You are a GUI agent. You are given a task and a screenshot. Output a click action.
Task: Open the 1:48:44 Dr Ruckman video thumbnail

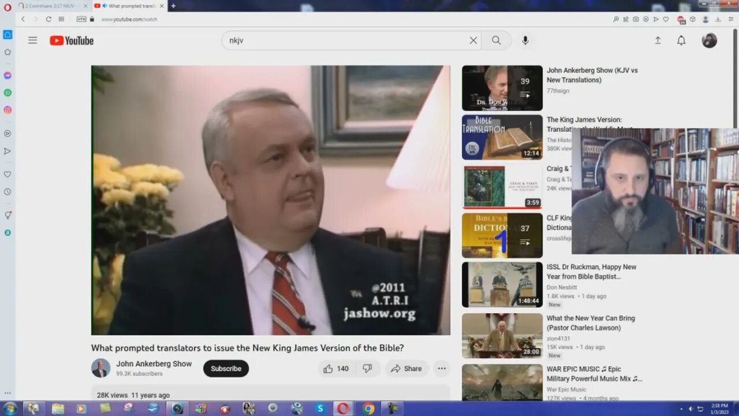coord(502,285)
